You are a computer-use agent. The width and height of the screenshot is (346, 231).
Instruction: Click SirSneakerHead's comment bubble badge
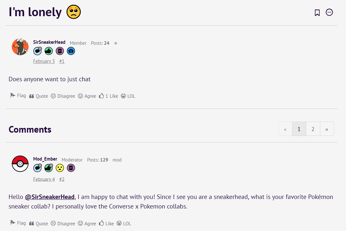pyautogui.click(x=37, y=51)
